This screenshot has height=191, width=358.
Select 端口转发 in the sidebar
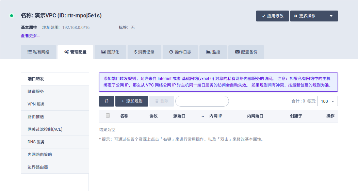[x=55, y=79]
